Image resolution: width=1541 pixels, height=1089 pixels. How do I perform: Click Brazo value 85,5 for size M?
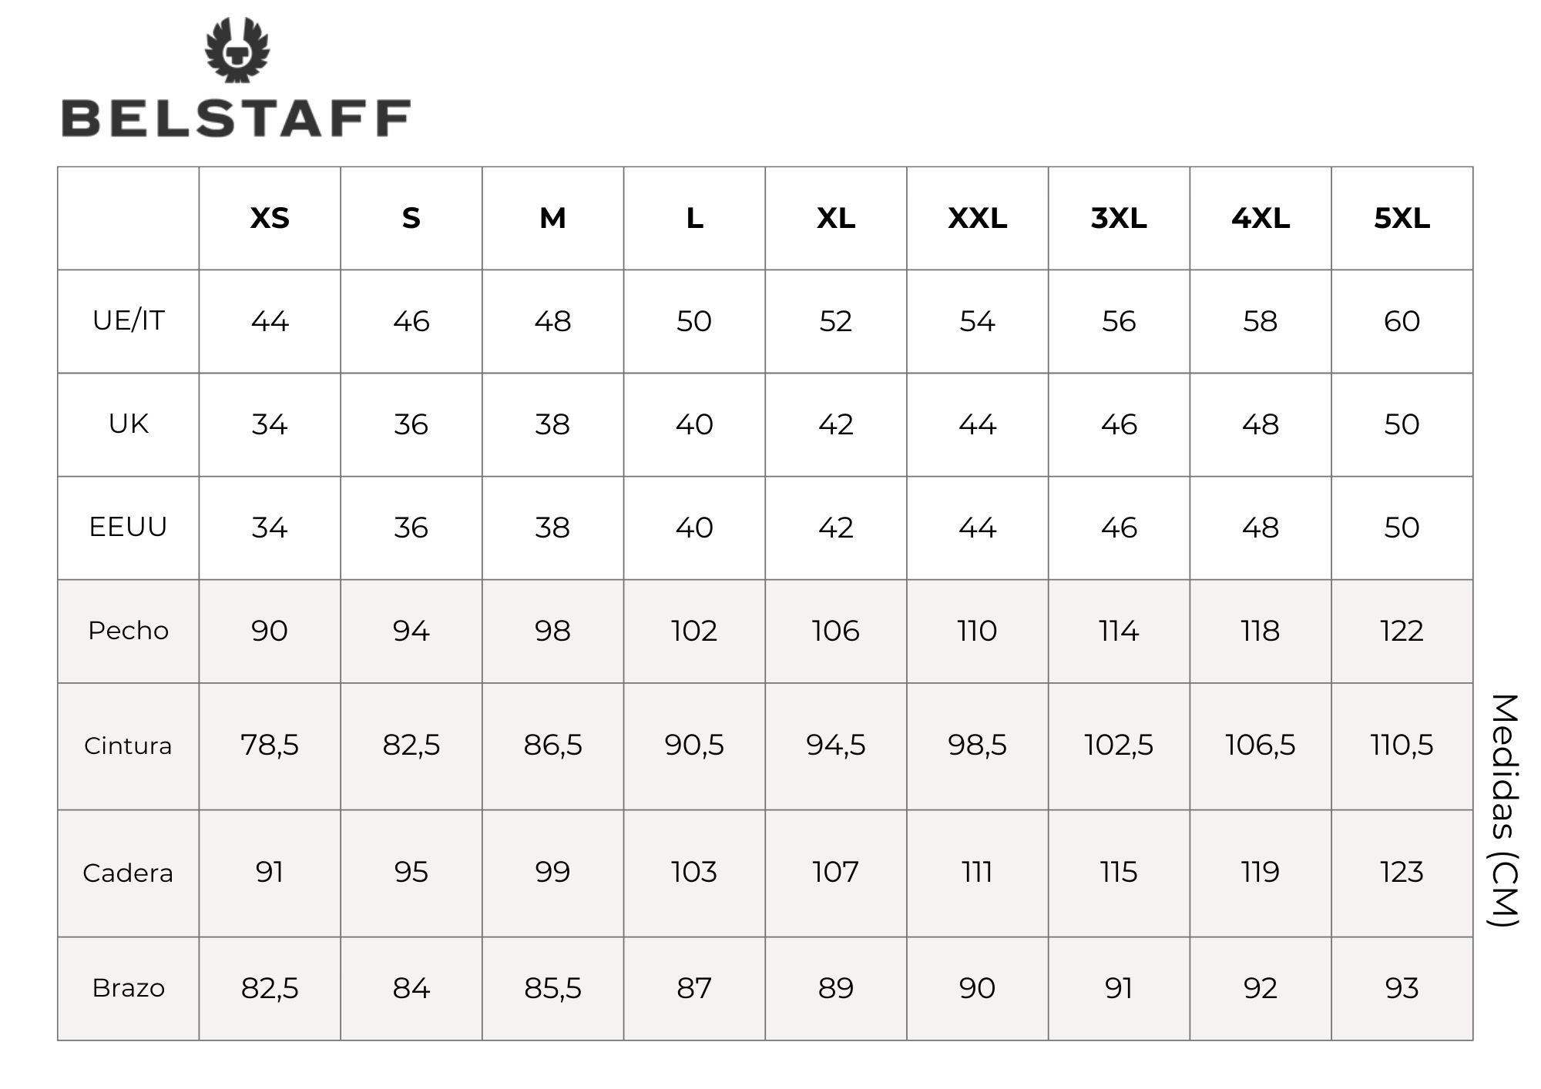coord(552,988)
